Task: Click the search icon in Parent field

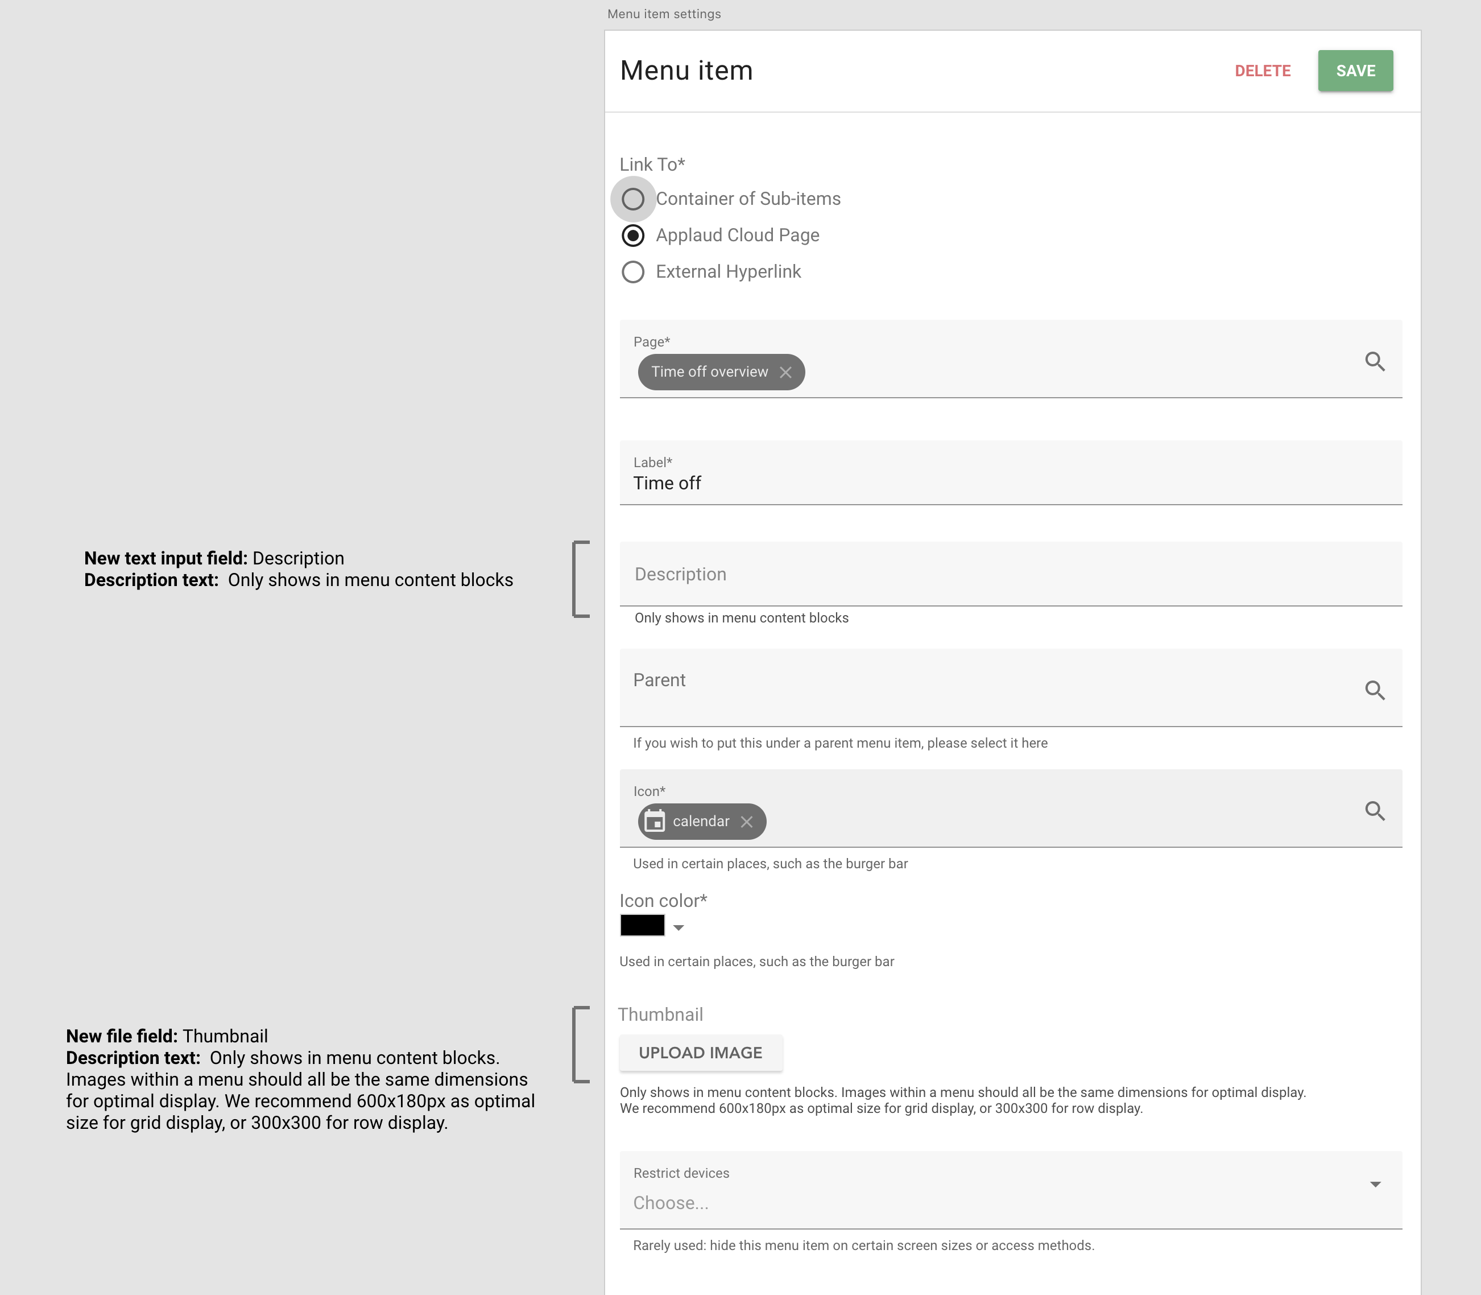Action: (x=1374, y=690)
